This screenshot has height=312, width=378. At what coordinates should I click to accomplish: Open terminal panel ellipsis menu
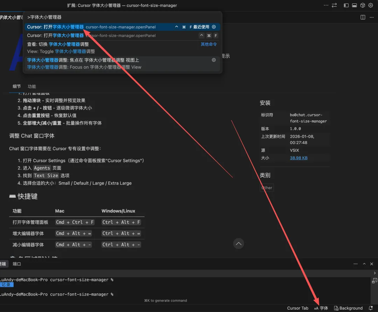pyautogui.click(x=355, y=264)
